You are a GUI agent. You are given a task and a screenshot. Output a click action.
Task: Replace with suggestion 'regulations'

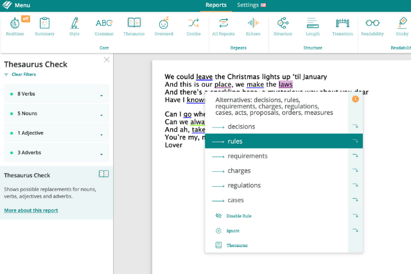[277, 185]
